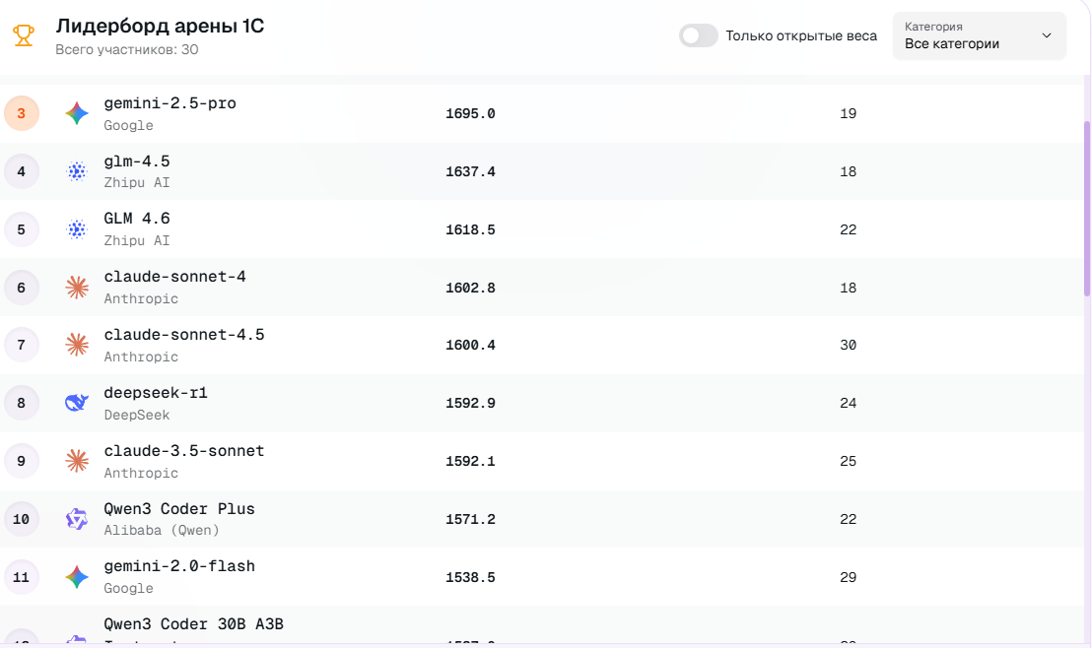Image resolution: width=1092 pixels, height=648 pixels.
Task: Click the Zhipu AI logo next to glm-4.5
Action: click(77, 171)
